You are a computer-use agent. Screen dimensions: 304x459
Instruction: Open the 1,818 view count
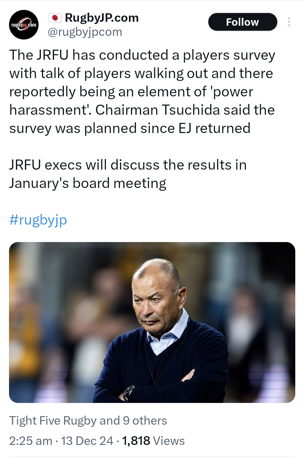136,441
